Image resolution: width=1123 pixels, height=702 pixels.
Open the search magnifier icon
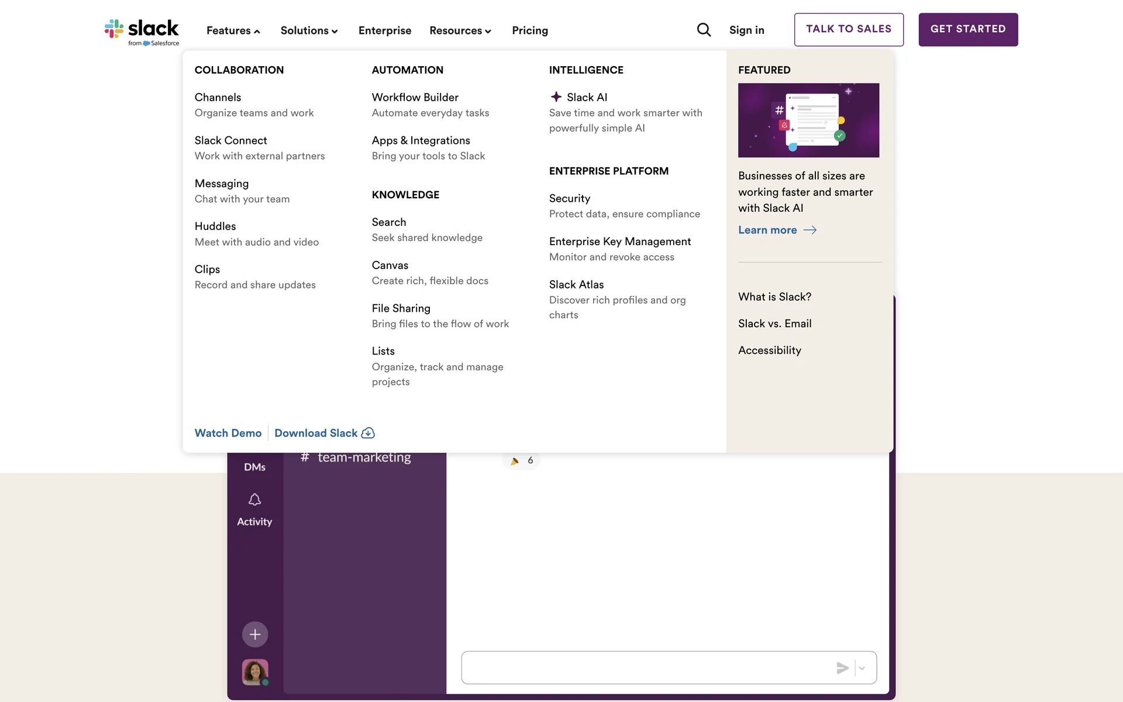click(x=704, y=30)
